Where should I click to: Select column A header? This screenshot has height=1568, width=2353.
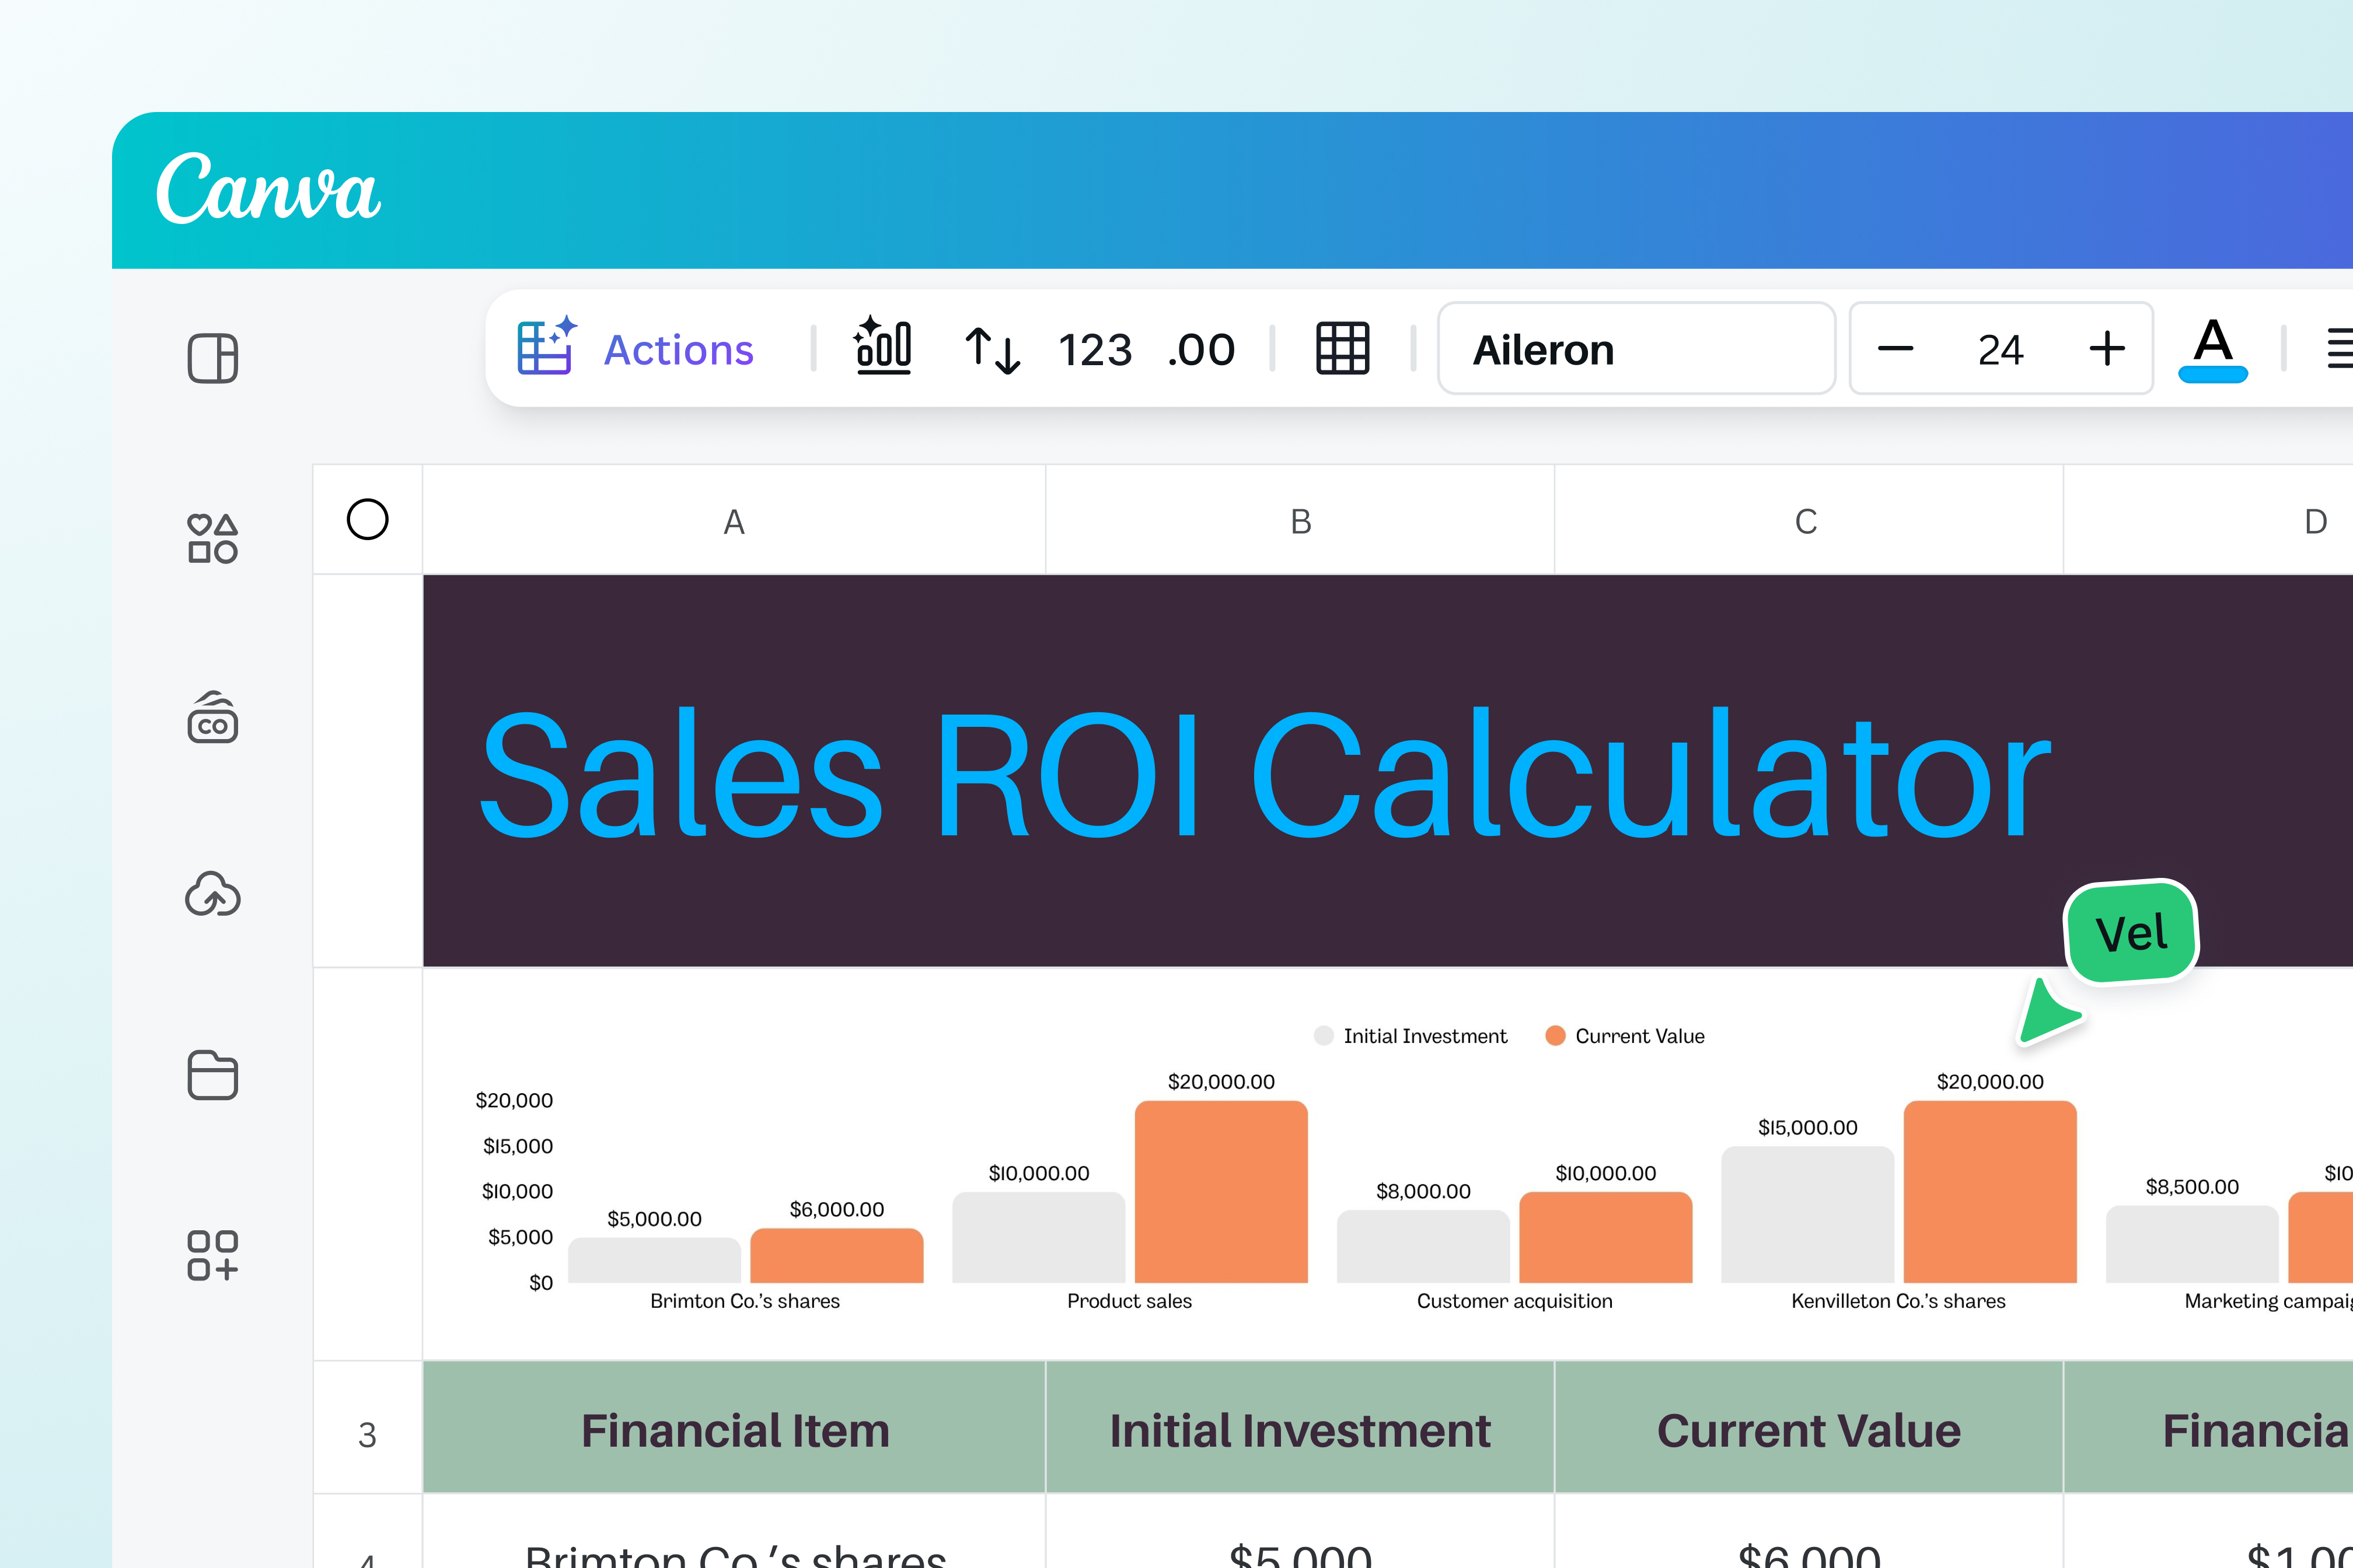click(734, 520)
